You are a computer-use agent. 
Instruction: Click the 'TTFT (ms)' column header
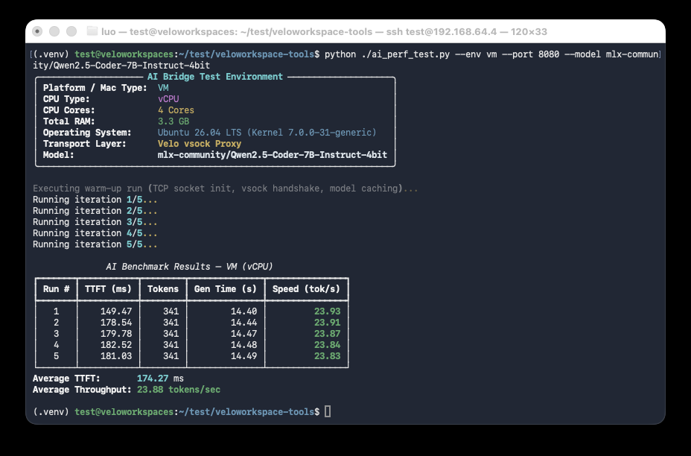pyautogui.click(x=108, y=289)
